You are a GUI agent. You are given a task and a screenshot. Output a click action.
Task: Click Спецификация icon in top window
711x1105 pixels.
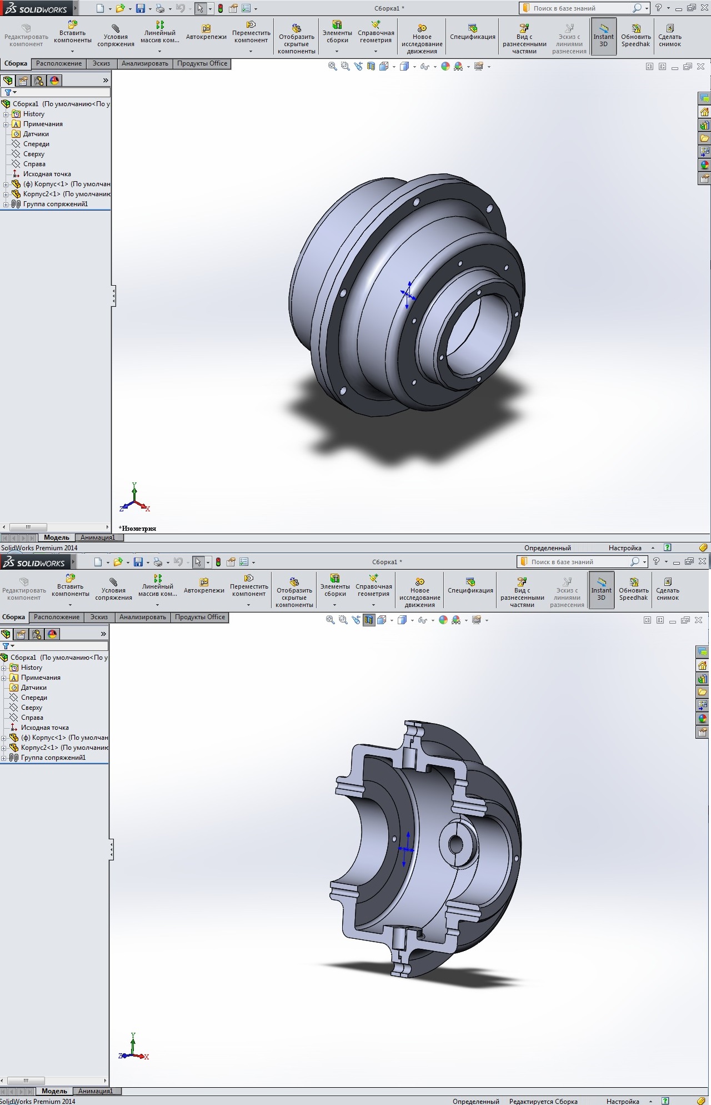point(473,28)
